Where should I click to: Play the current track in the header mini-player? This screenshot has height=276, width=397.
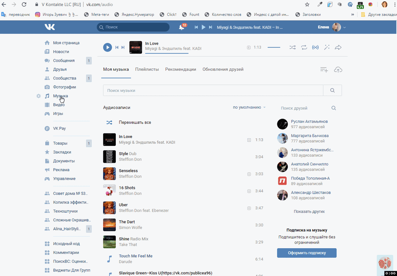(x=204, y=27)
